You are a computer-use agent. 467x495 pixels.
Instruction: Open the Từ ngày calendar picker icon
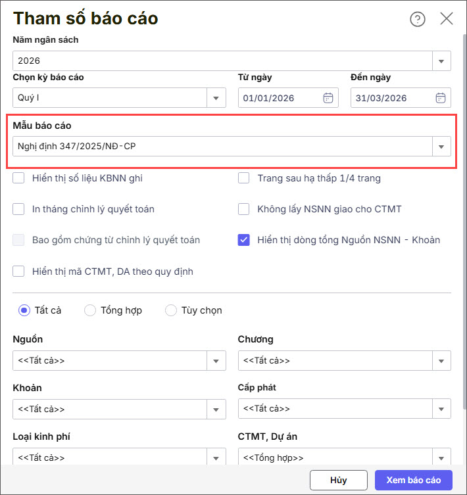tap(328, 98)
